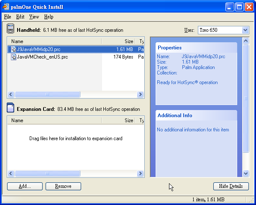The image size is (256, 205).
Task: Click the Handheld device icon
Action: pos(10,28)
